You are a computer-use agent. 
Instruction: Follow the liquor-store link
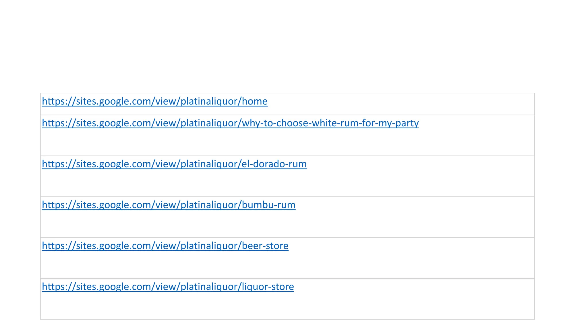[x=168, y=287]
